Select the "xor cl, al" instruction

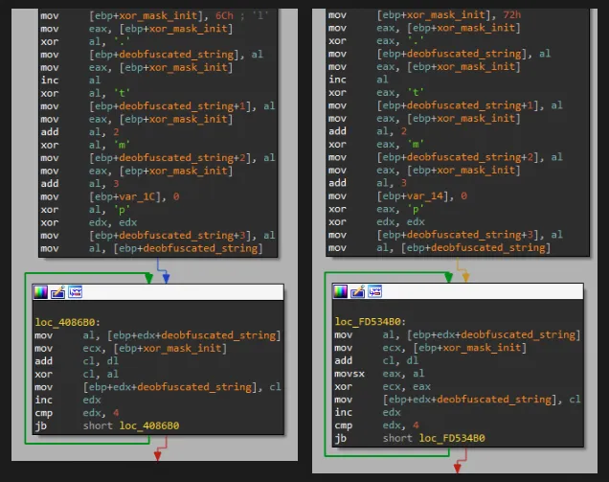[x=77, y=374]
